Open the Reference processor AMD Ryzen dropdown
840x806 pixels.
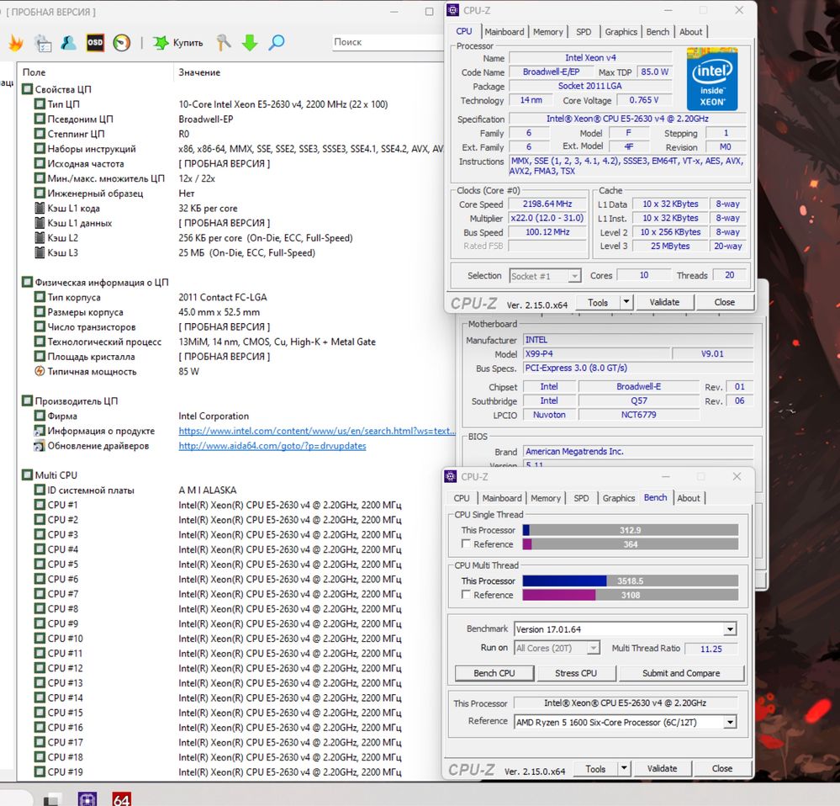(x=626, y=723)
